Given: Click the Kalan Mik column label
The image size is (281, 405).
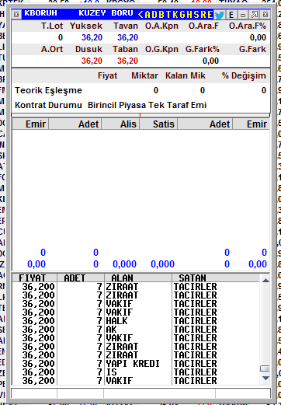Looking at the screenshot, I should point(186,75).
